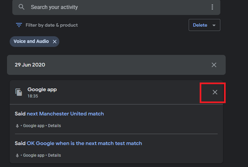Screen dimensions: 248x167
Task: Click the Google app bundle icon
Action: point(19,92)
